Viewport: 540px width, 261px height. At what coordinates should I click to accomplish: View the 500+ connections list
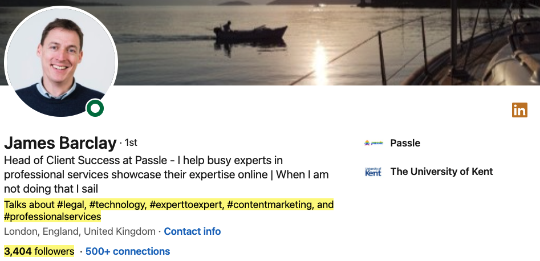128,251
